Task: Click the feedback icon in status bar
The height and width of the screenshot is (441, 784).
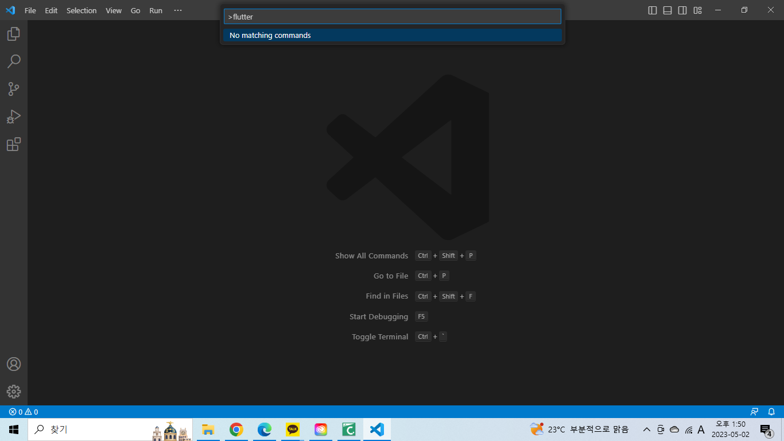Action: tap(754, 412)
